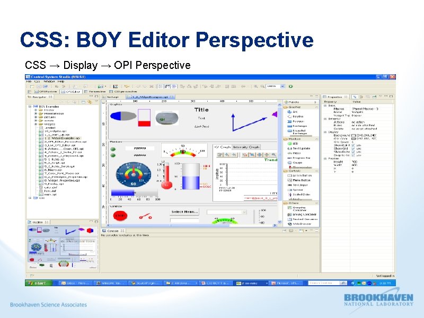Click the taskbar search desktop field
The height and width of the screenshot is (318, 424).
pyautogui.click(x=324, y=283)
